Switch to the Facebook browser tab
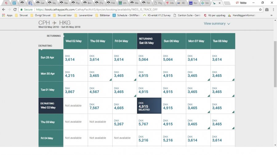 tap(30, 3)
